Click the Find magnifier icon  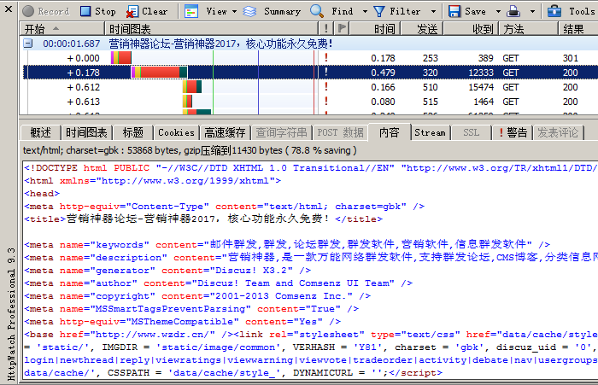click(x=317, y=11)
